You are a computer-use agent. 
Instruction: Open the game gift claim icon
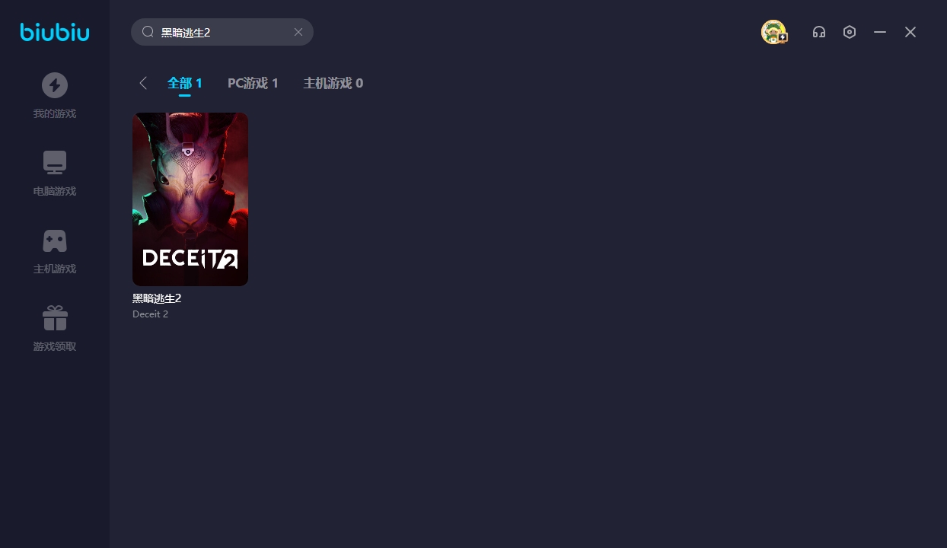pos(55,318)
